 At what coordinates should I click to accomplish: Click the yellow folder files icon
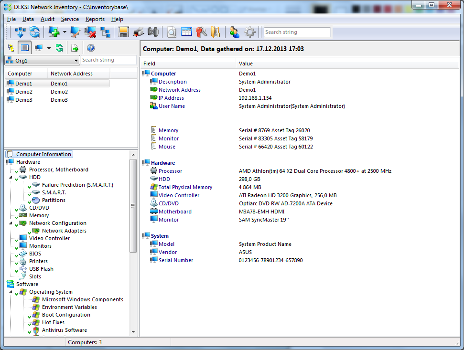[216, 32]
